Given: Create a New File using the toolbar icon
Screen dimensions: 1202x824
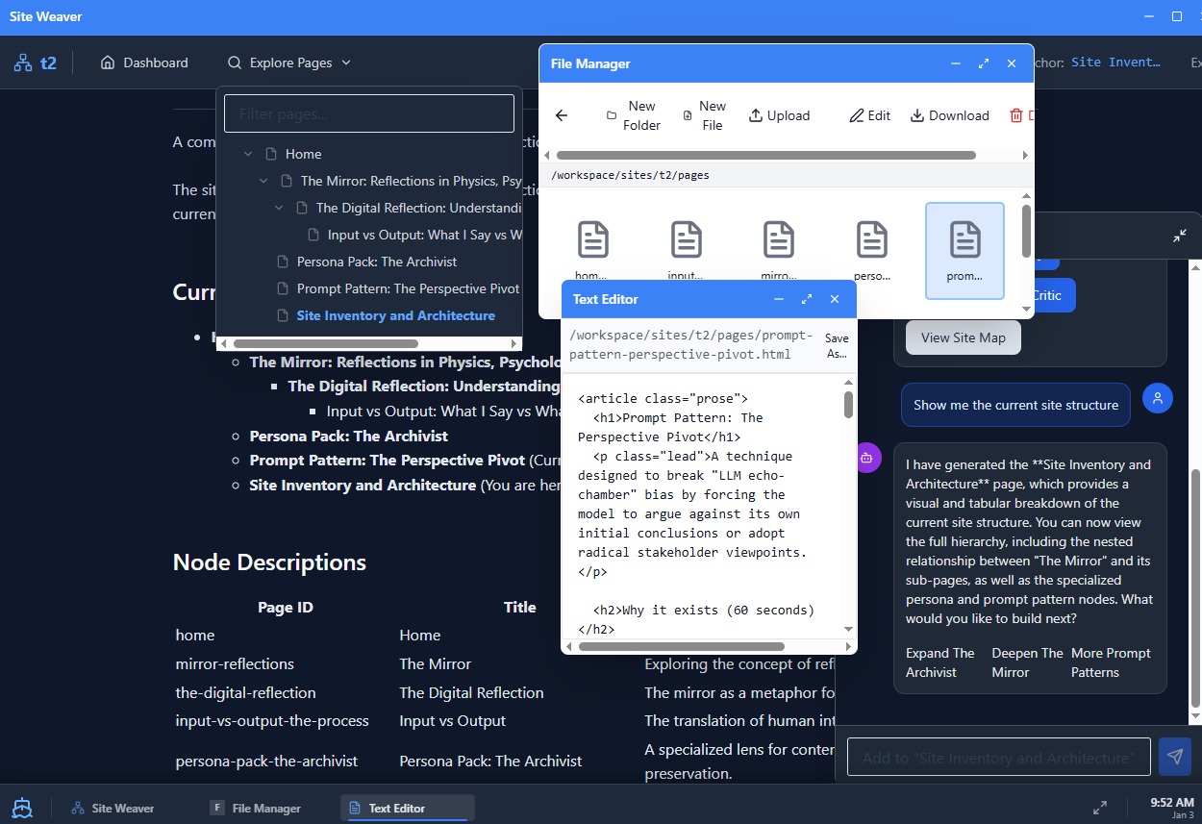Looking at the screenshot, I should coord(704,115).
